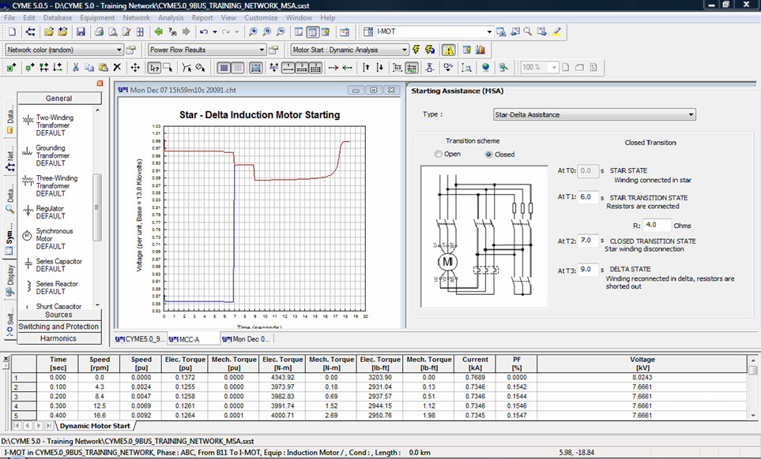This screenshot has width=761, height=459.
Task: Click the globe icon in toolbar
Action: click(x=485, y=68)
